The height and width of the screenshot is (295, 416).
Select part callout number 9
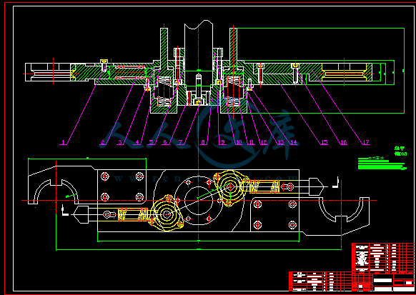[222, 143]
